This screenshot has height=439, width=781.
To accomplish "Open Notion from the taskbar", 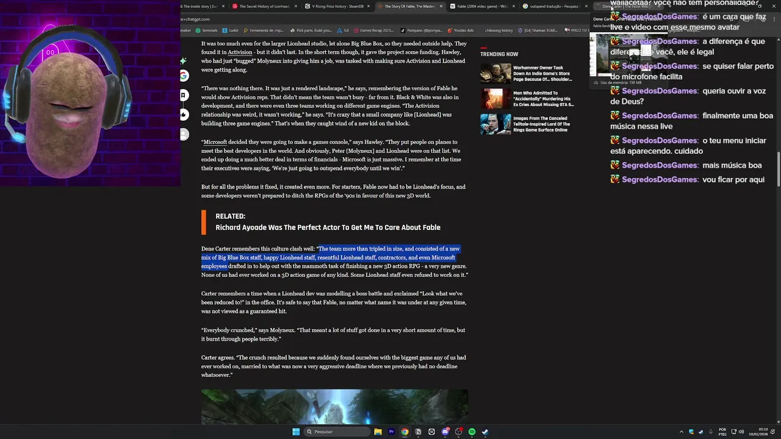I will point(418,432).
